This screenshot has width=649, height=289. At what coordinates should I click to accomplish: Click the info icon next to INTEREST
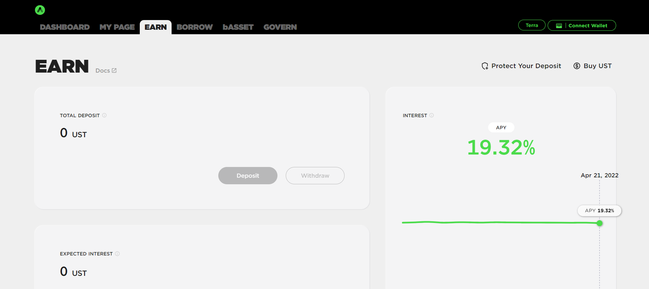[431, 115]
